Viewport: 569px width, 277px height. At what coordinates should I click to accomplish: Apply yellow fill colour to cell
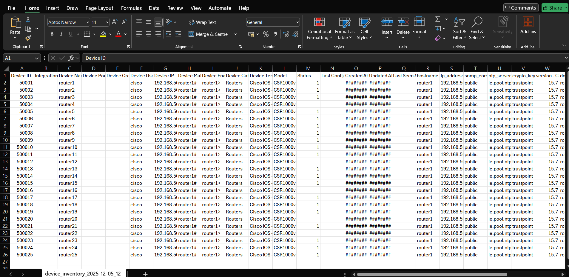103,34
